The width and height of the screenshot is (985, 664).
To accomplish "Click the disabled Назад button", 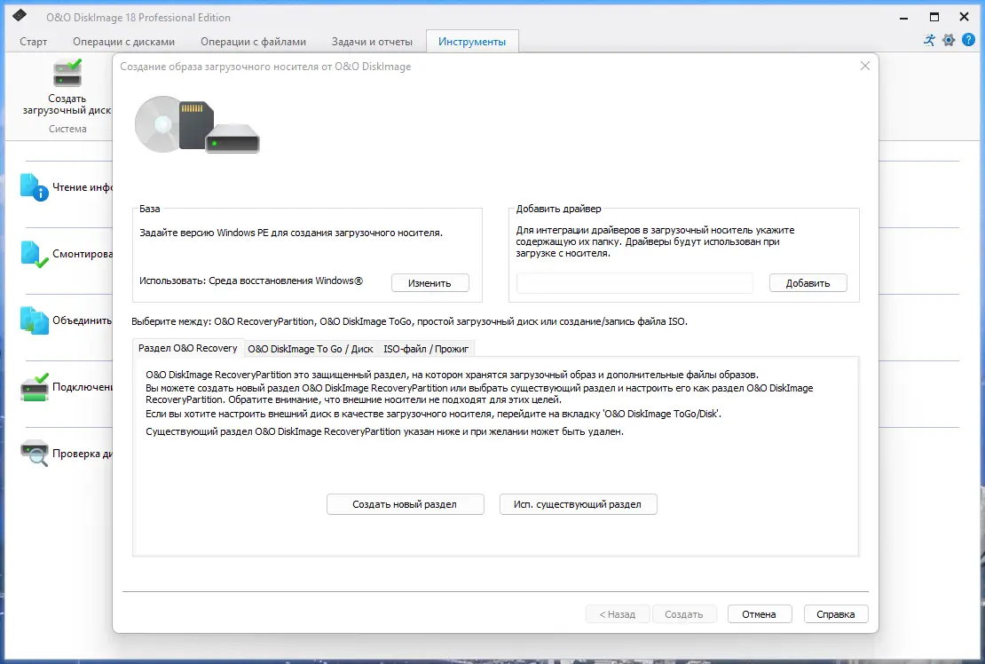I will coord(618,613).
